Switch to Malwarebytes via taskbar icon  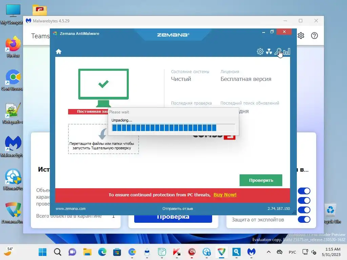click(x=251, y=252)
